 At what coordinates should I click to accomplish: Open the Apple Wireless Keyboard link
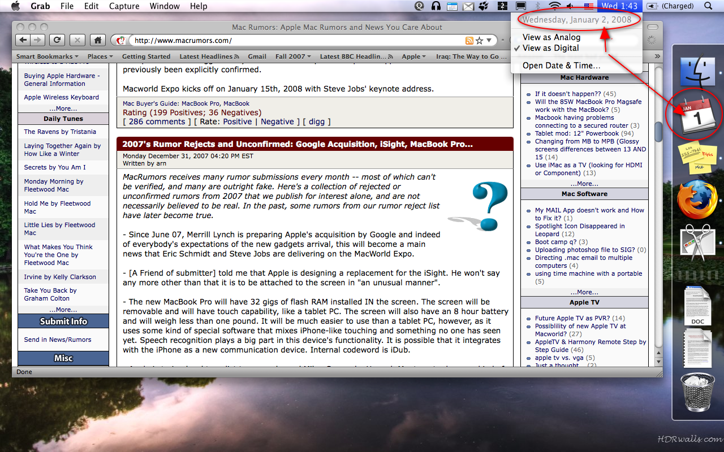pyautogui.click(x=61, y=97)
